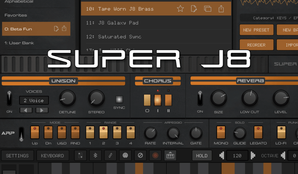Create a NEW PRESET
298x174 pixels.
[x=256, y=30]
